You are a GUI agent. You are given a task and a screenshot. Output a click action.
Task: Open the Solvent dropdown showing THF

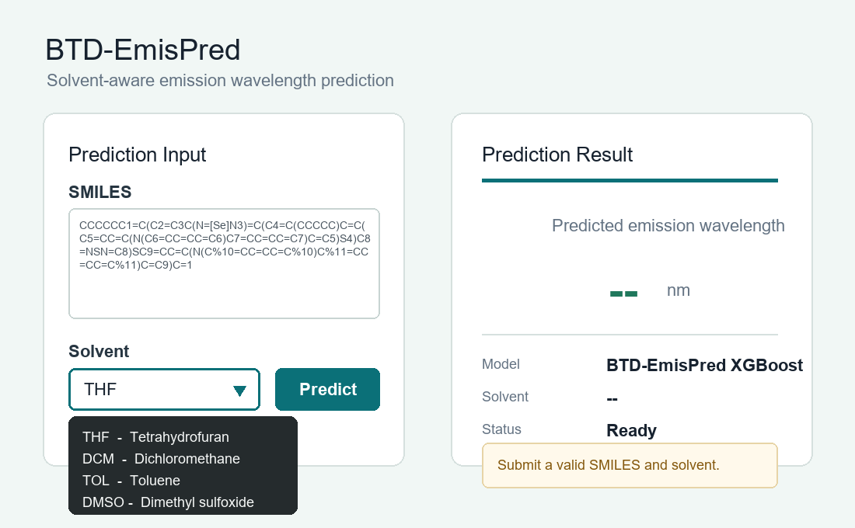[x=164, y=389]
